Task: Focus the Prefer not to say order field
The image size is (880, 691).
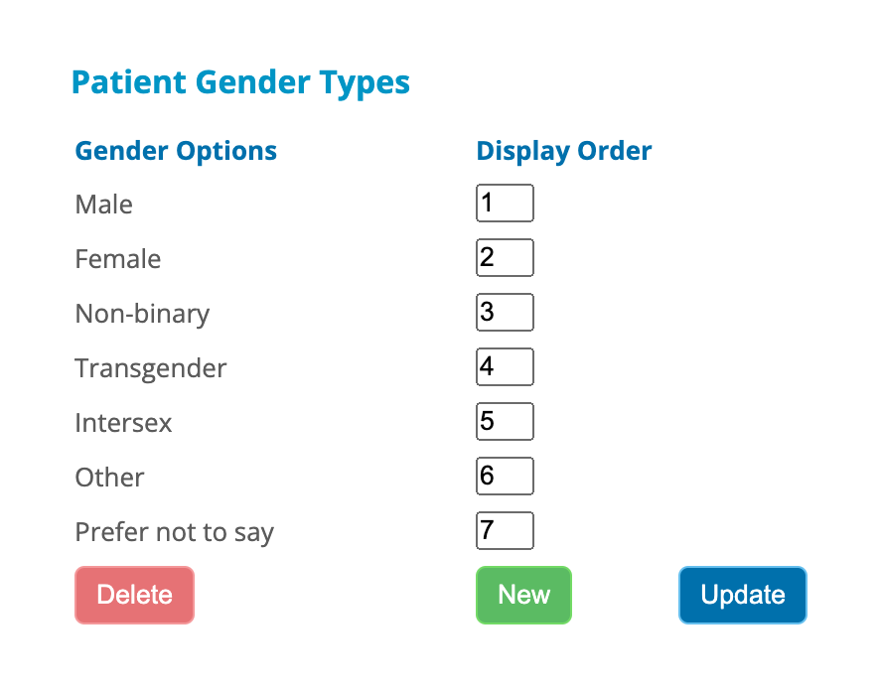Action: coord(505,530)
